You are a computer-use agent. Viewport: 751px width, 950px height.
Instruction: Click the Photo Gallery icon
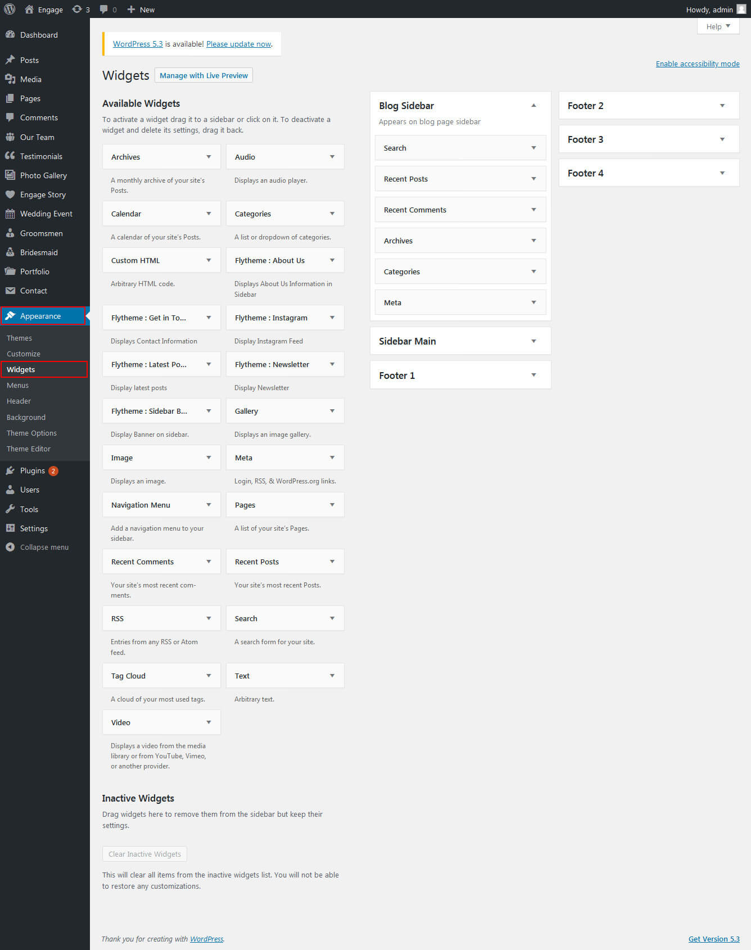click(10, 175)
